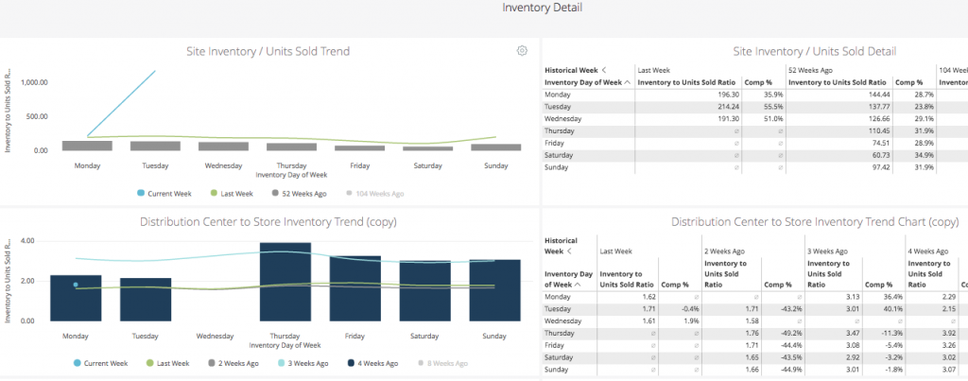Click the Saturday row label in Distribution Center table
Viewport: 968px width, 381px height.
pyautogui.click(x=558, y=357)
